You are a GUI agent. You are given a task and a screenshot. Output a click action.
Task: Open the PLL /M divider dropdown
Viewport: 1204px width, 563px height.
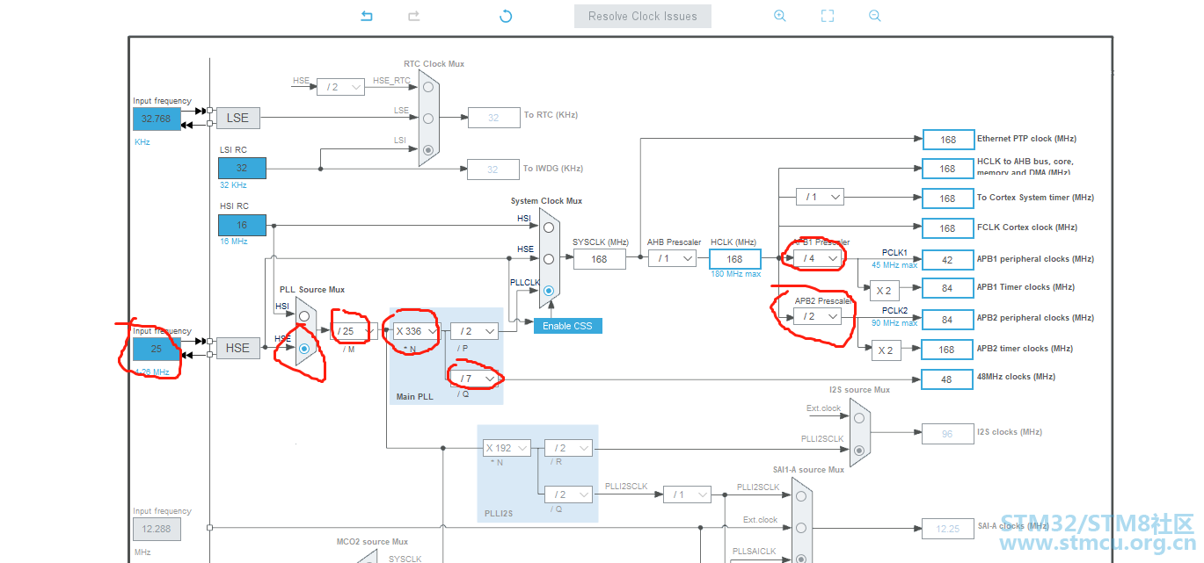coord(354,331)
